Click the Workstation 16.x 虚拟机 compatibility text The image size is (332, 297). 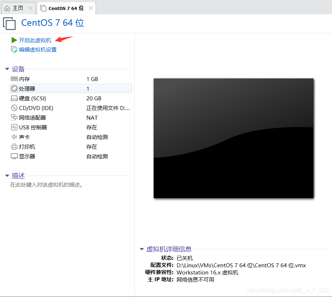207,272
